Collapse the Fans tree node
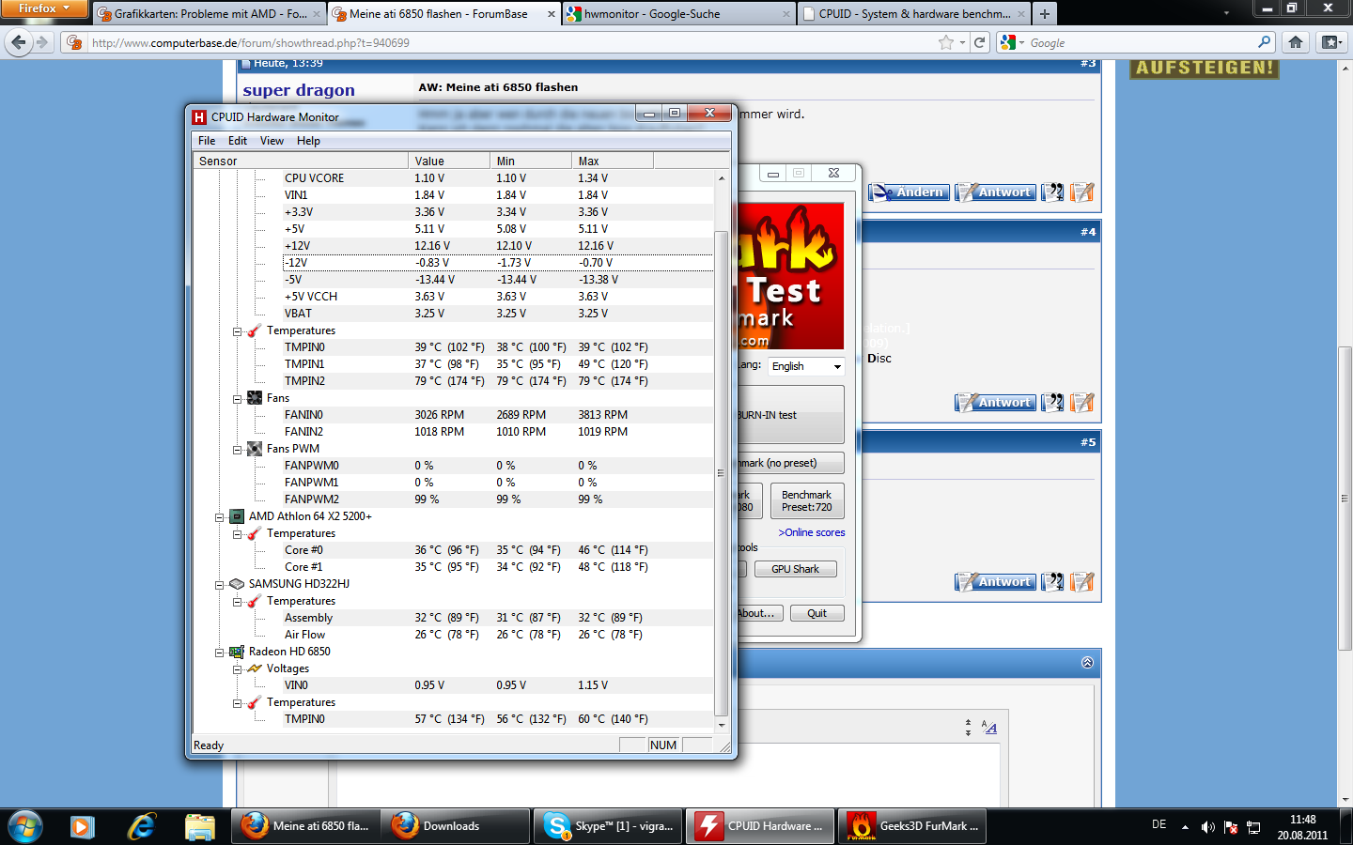 (237, 398)
